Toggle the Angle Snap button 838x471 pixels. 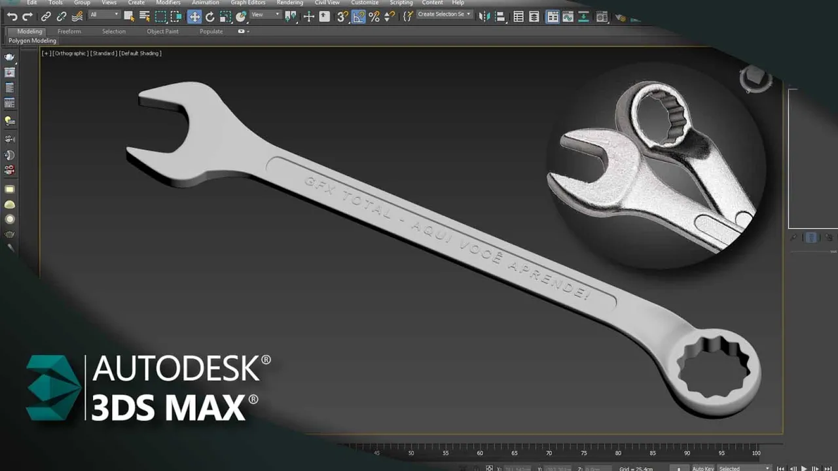pyautogui.click(x=359, y=16)
